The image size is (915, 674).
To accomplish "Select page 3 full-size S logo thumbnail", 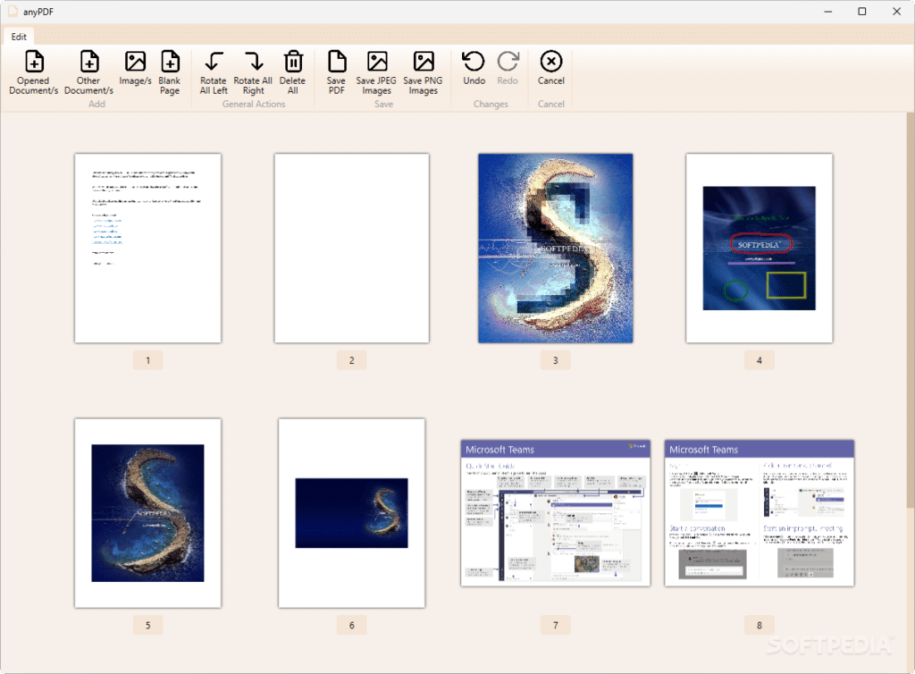I will pos(556,248).
